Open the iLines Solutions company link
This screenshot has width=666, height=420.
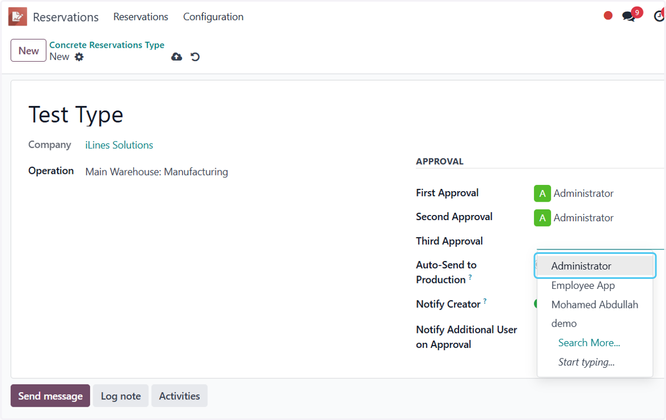(x=119, y=145)
